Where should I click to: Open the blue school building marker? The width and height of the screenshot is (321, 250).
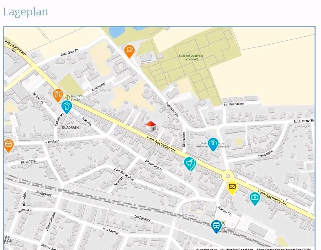pos(213,144)
